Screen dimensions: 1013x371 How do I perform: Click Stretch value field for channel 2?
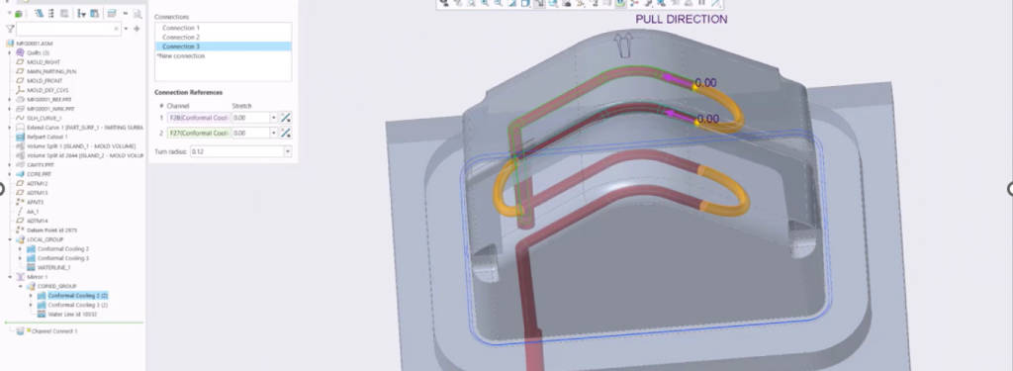(x=250, y=133)
